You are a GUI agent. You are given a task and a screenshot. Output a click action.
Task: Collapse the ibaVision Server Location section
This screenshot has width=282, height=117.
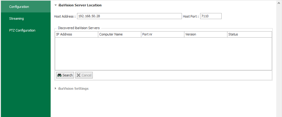click(55, 5)
